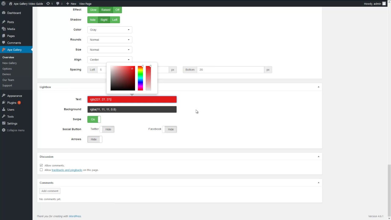The height and width of the screenshot is (220, 391).
Task: Click the Pages icon in sidebar
Action: click(x=4, y=36)
